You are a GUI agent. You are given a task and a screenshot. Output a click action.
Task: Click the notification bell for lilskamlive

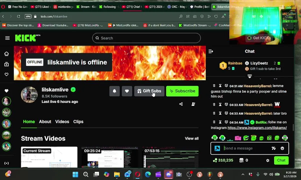[114, 91]
